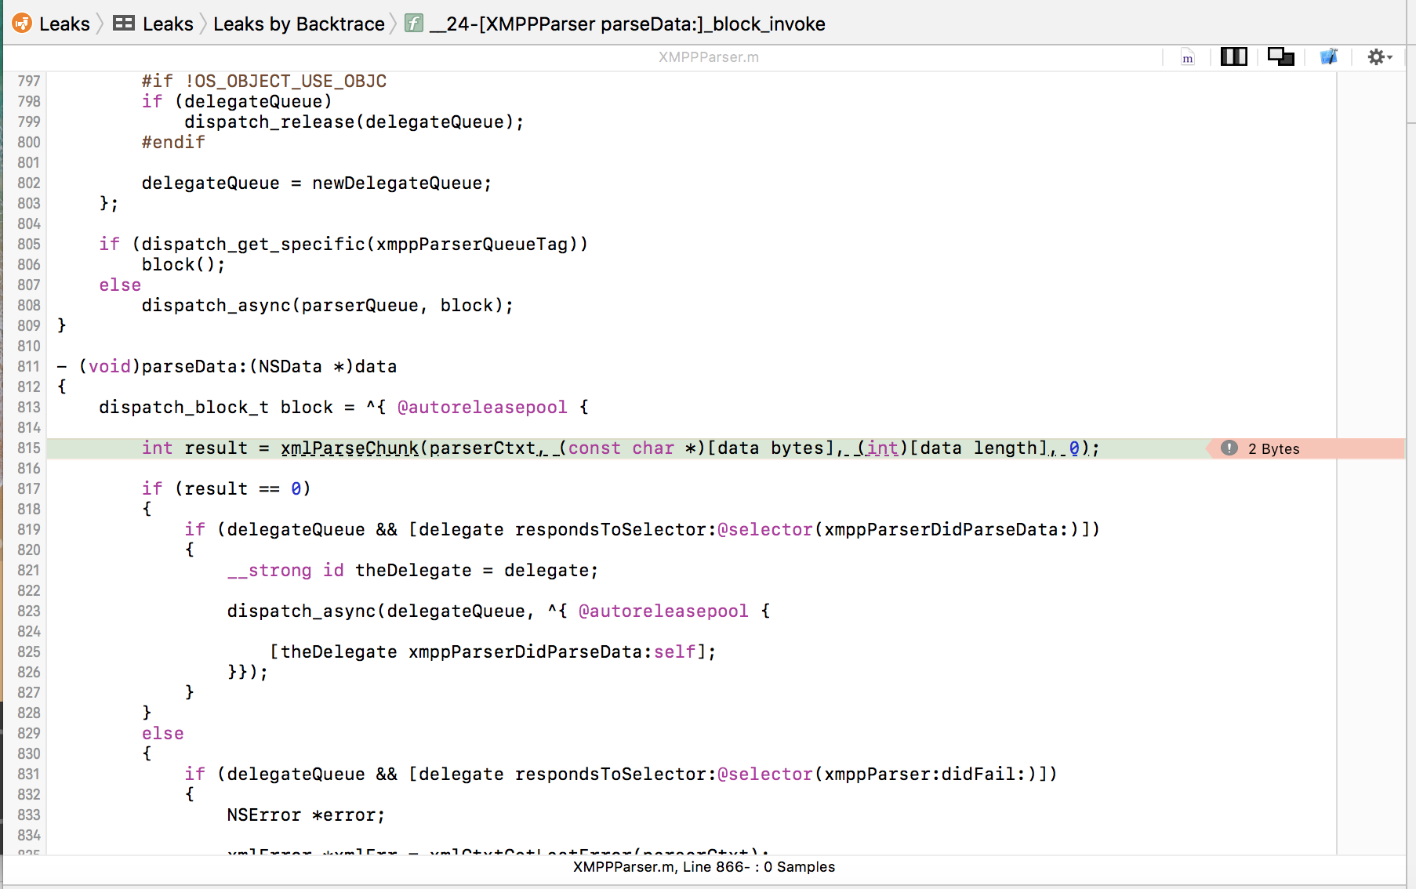1416x889 pixels.
Task: Click the green function symbol icon
Action: [414, 24]
